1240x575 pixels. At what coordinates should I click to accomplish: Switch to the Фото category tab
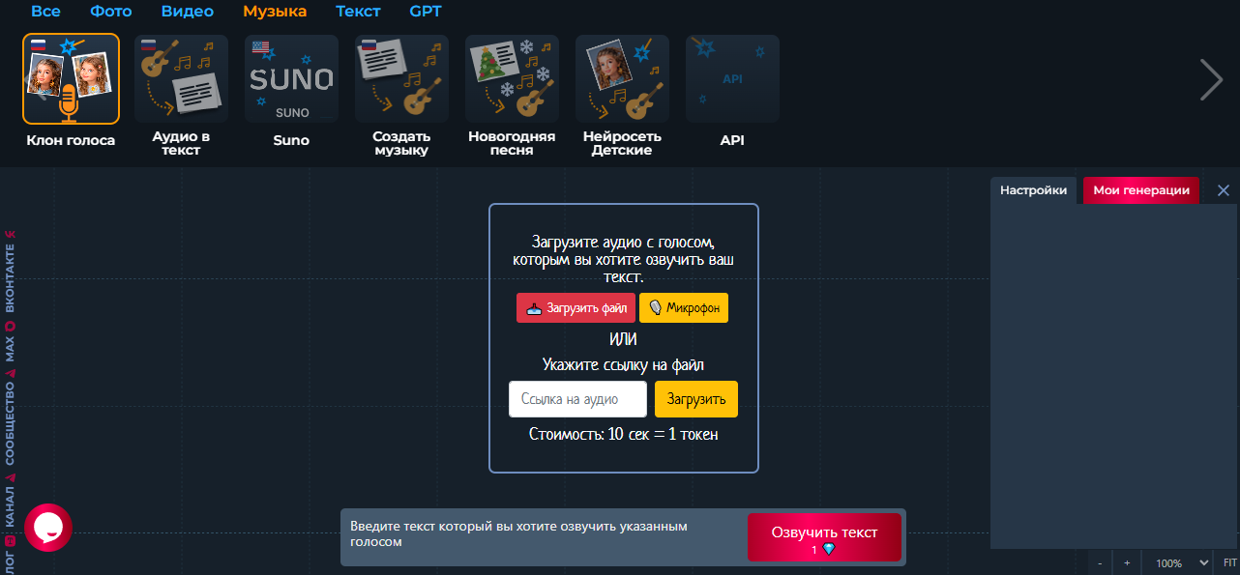point(111,12)
